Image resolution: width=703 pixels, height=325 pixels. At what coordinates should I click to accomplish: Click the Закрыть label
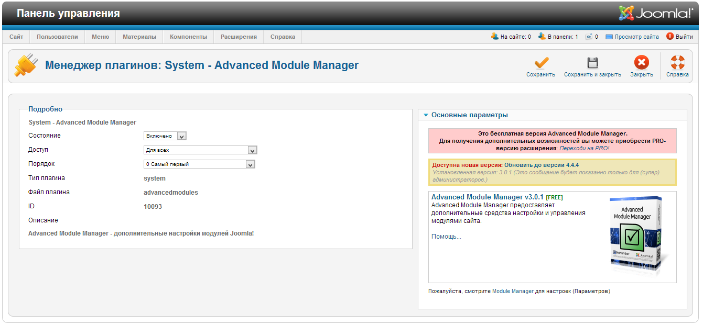tap(642, 75)
